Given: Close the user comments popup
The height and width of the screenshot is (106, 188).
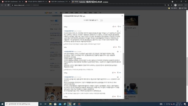Looking at the screenshot, I should tap(122, 16).
